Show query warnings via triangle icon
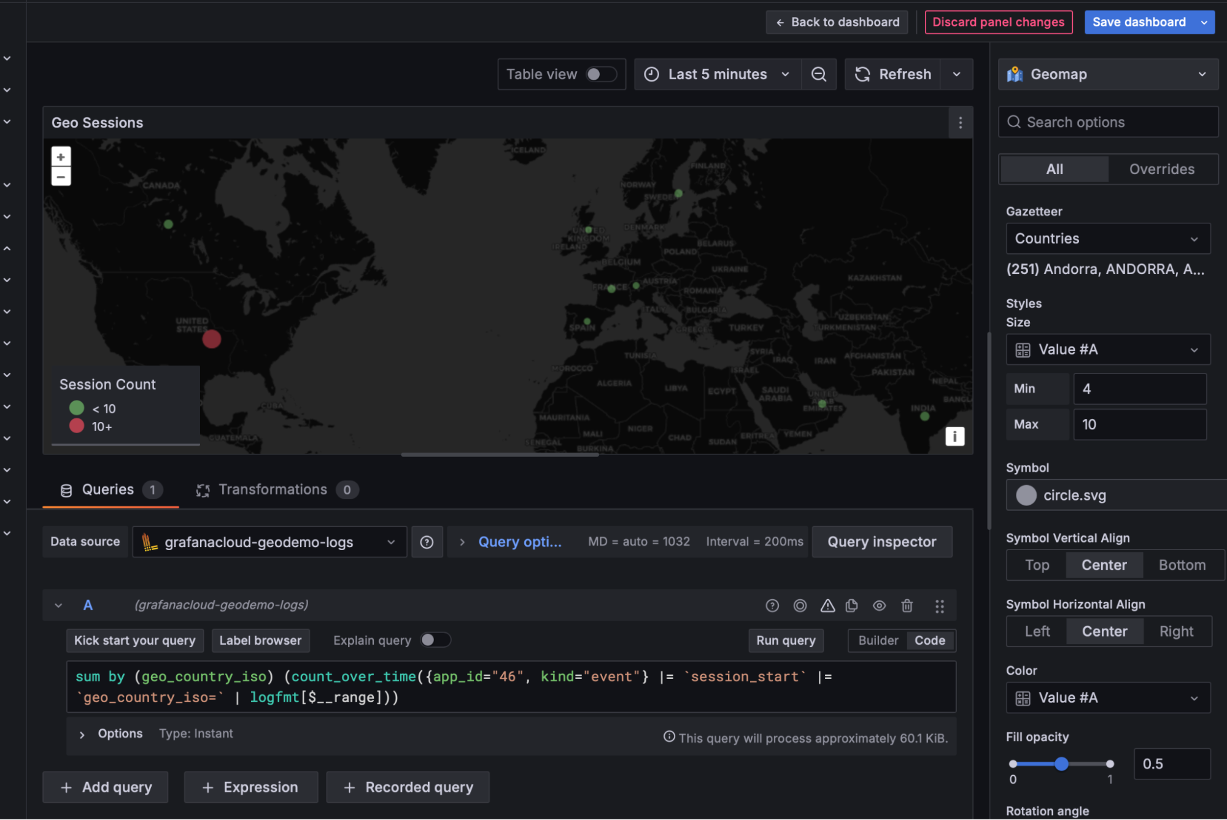Viewport: 1227px width, 820px height. (828, 605)
